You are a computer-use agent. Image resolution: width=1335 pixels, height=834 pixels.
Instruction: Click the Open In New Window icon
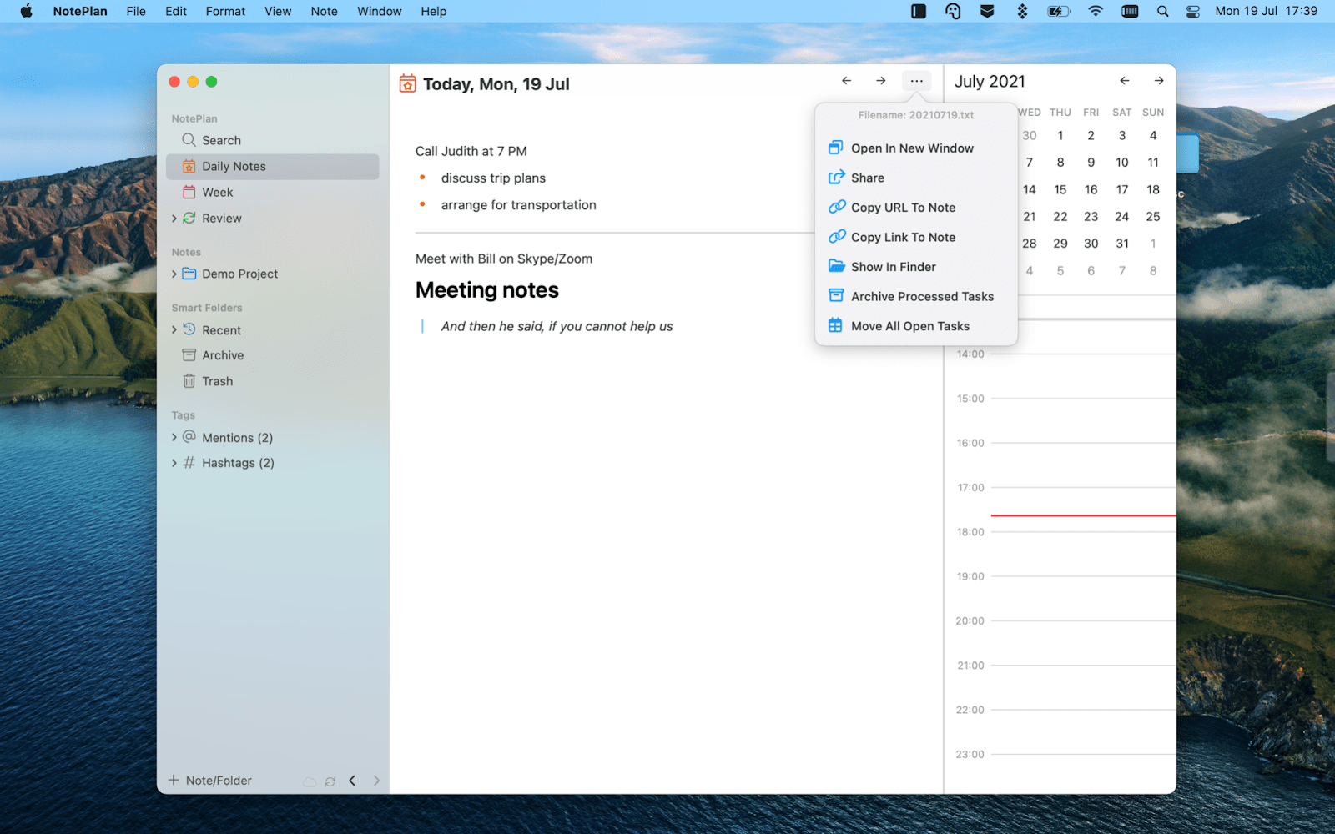[835, 148]
